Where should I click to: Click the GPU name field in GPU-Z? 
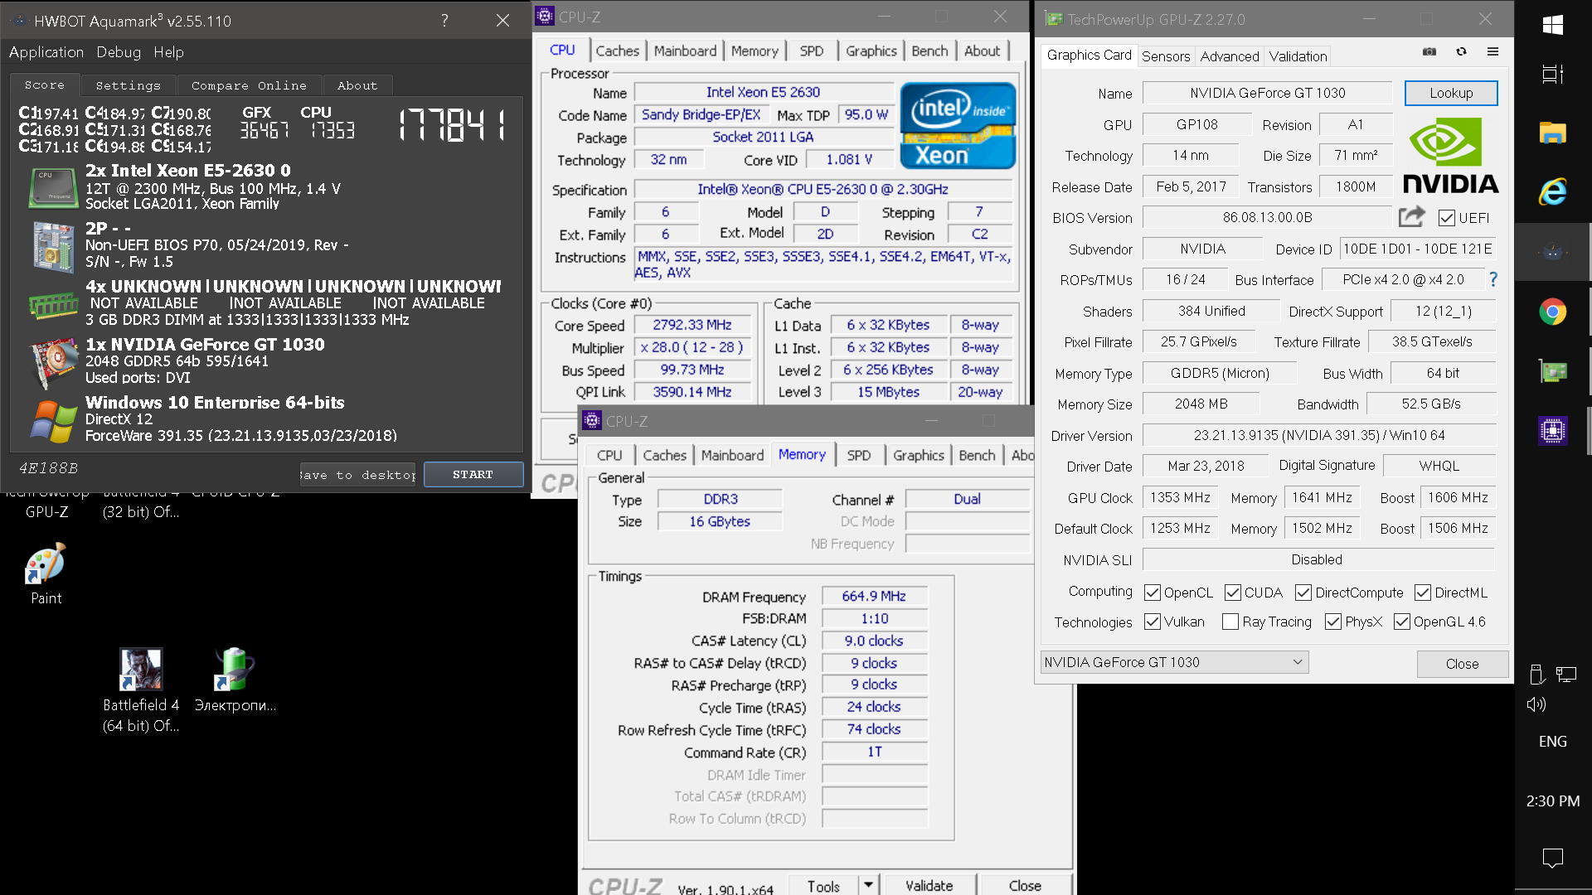click(1267, 93)
